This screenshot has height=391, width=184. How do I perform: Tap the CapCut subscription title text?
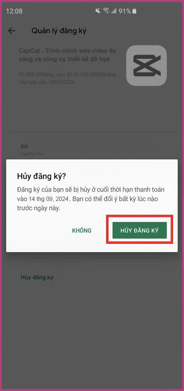[x=68, y=55]
